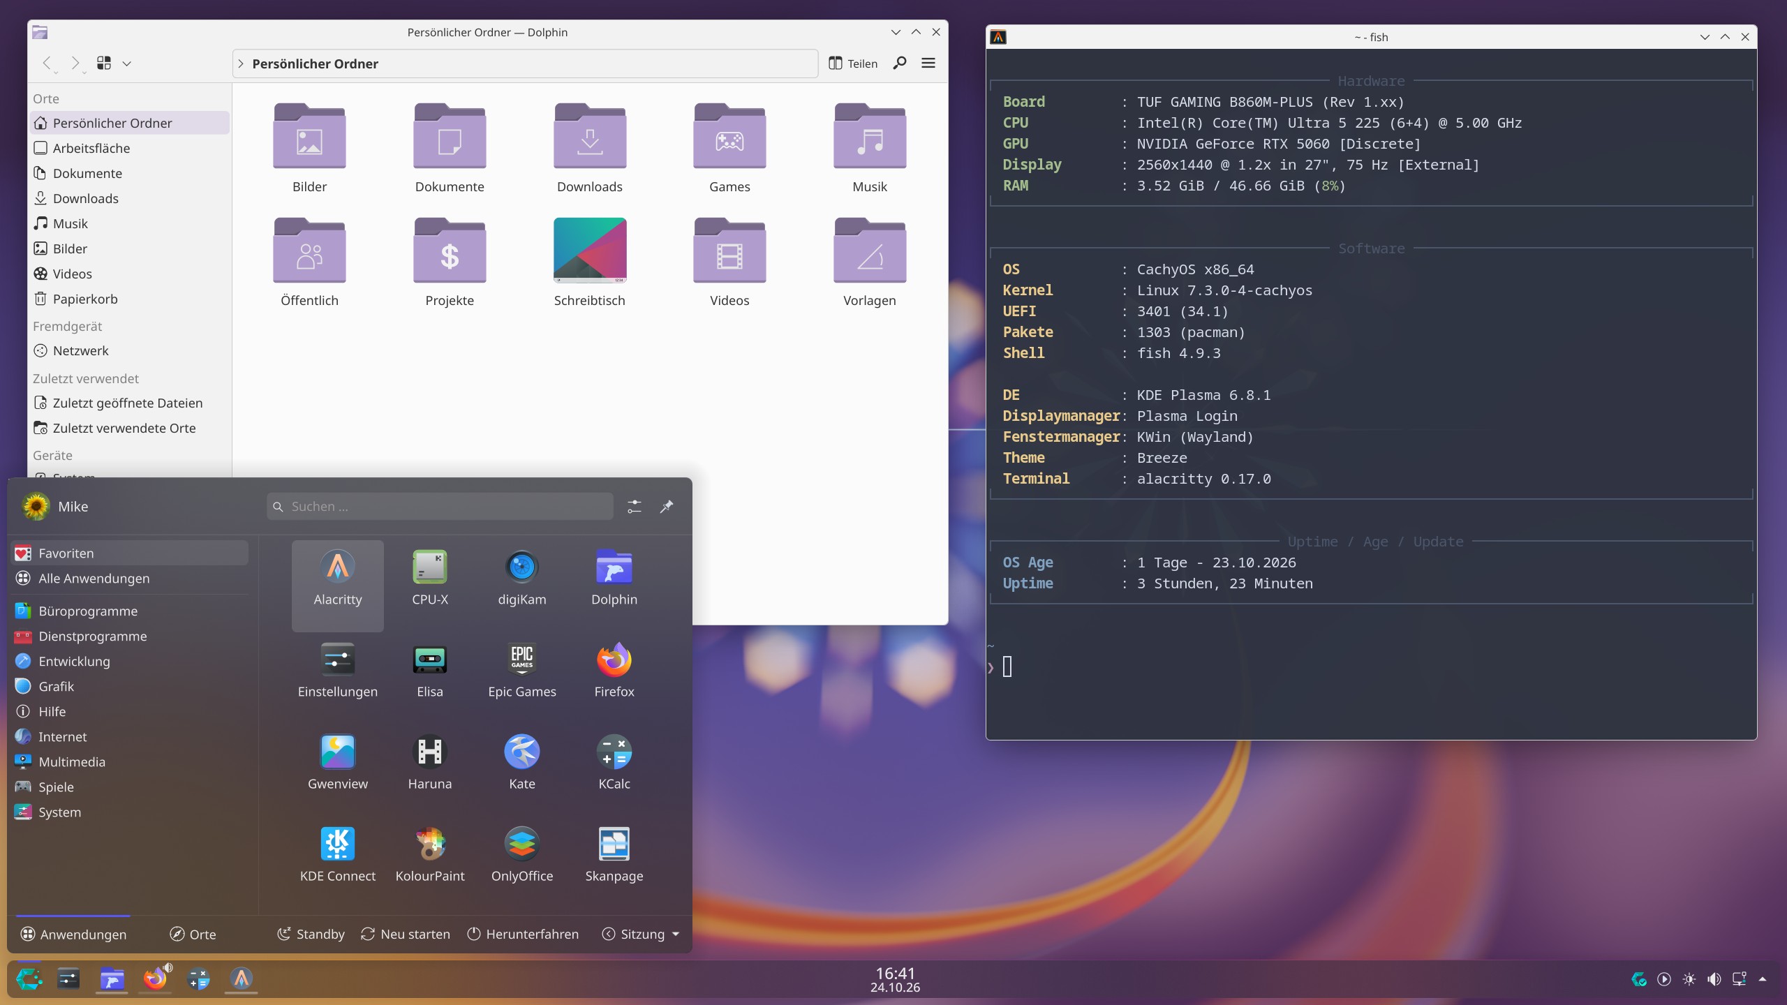The image size is (1787, 1005).
Task: Launch OnlyOffice
Action: point(522,854)
